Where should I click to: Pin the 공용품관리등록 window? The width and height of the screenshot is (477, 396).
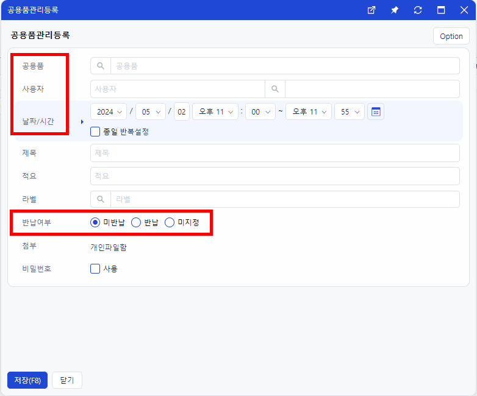[x=395, y=10]
